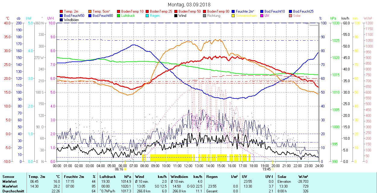Click the yellow swatch beside Sonnenschein legend
Screen dimensions: 377x193
[233, 16]
